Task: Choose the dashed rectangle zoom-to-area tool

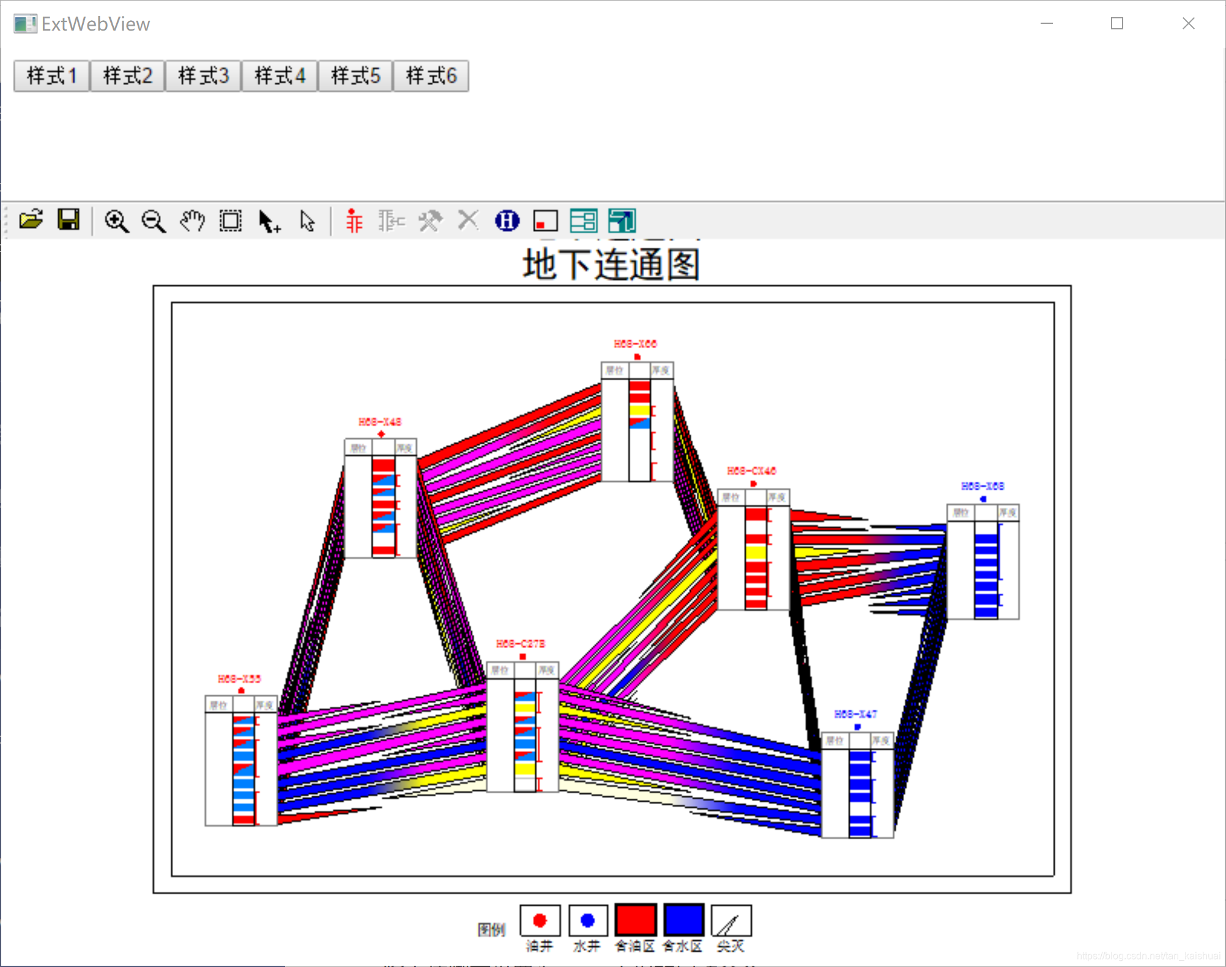Action: pyautogui.click(x=231, y=221)
